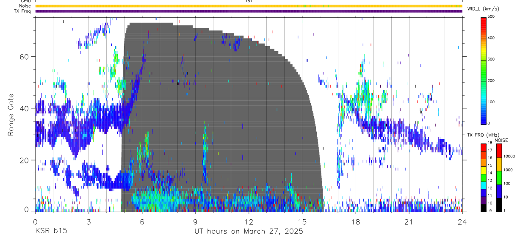The width and height of the screenshot is (520, 240).
Task: Click the "WID⊥ (km/s)" color bar title
Action: pos(484,8)
